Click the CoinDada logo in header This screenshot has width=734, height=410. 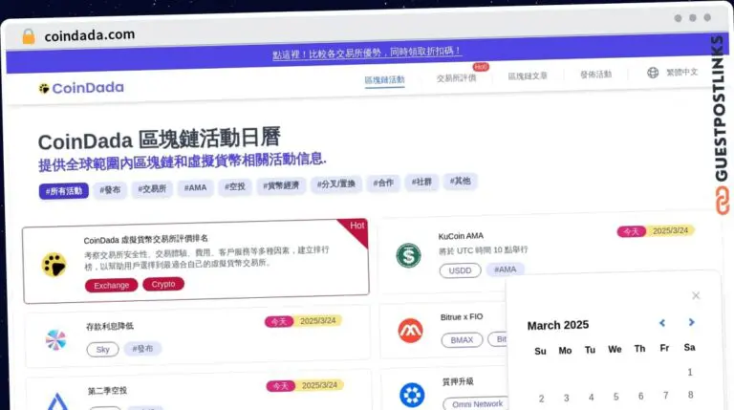[81, 88]
